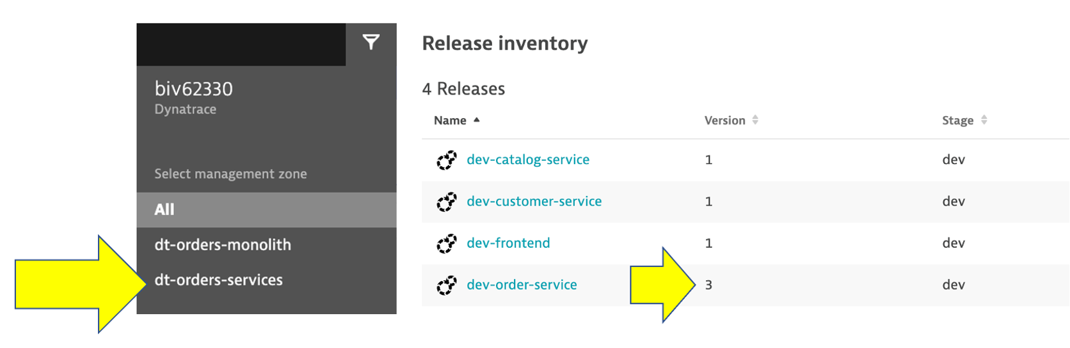This screenshot has height=348, width=1070.
Task: Select the All management zone
Action: coord(266,209)
